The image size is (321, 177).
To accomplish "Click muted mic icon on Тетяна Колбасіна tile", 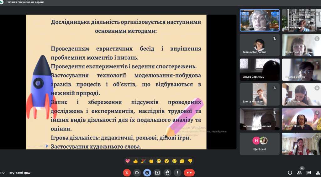I will pos(275,38).
